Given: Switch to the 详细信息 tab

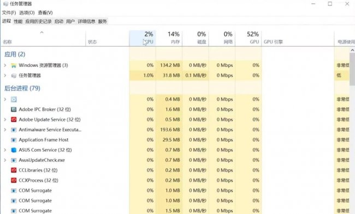Looking at the screenshot, I should click(x=86, y=21).
